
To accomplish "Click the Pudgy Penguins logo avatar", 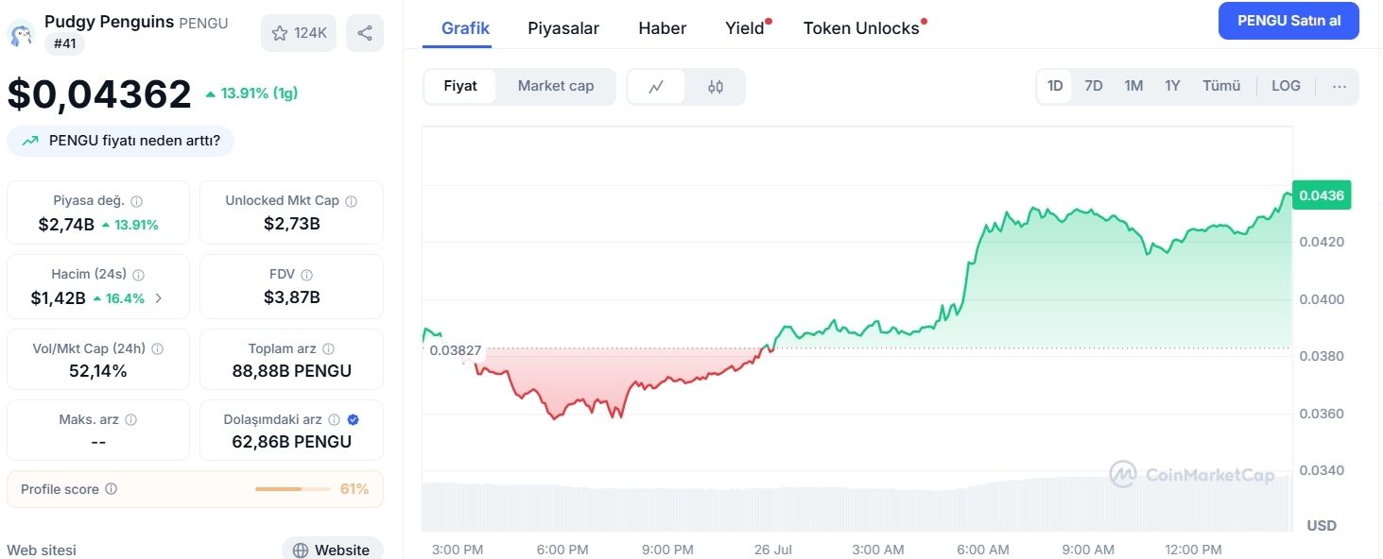I will (21, 34).
